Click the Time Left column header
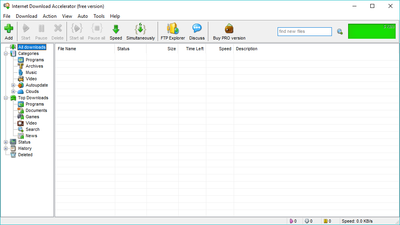The width and height of the screenshot is (400, 225). click(192, 49)
